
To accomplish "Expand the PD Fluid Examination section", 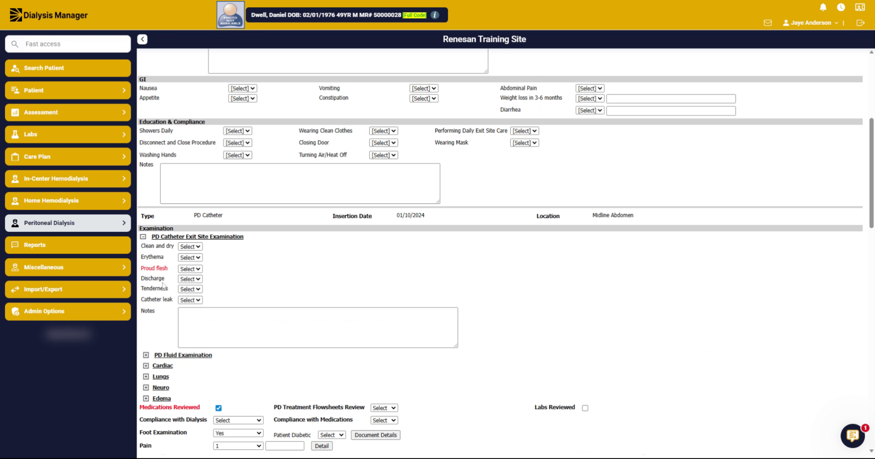I will tap(146, 355).
